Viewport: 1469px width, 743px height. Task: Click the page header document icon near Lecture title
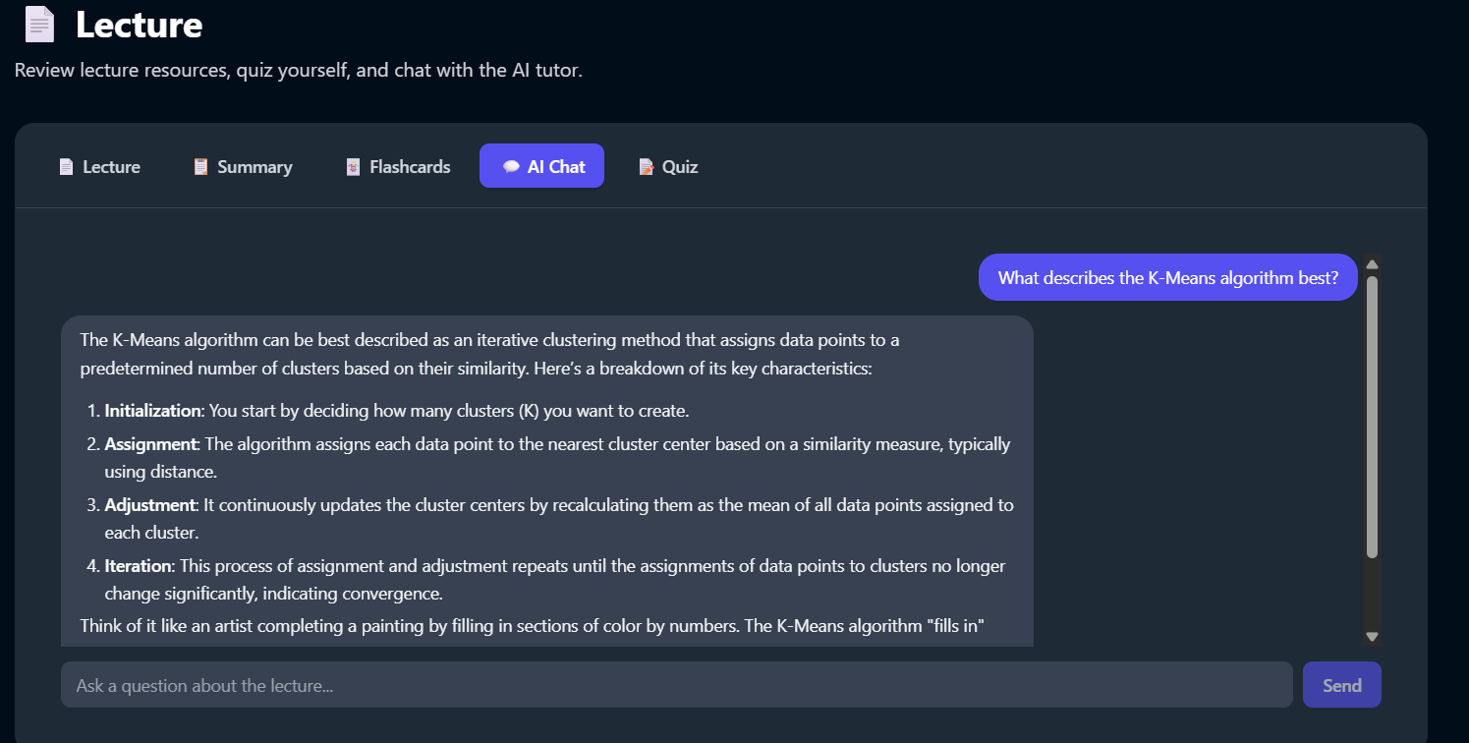pyautogui.click(x=38, y=24)
